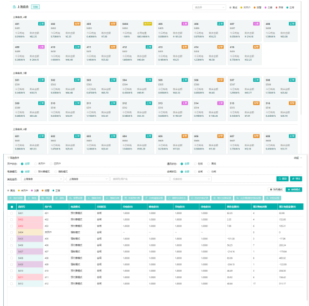The image size is (309, 306).
Task: Open the 仪表状态 dropdown
Action: [x=191, y=179]
